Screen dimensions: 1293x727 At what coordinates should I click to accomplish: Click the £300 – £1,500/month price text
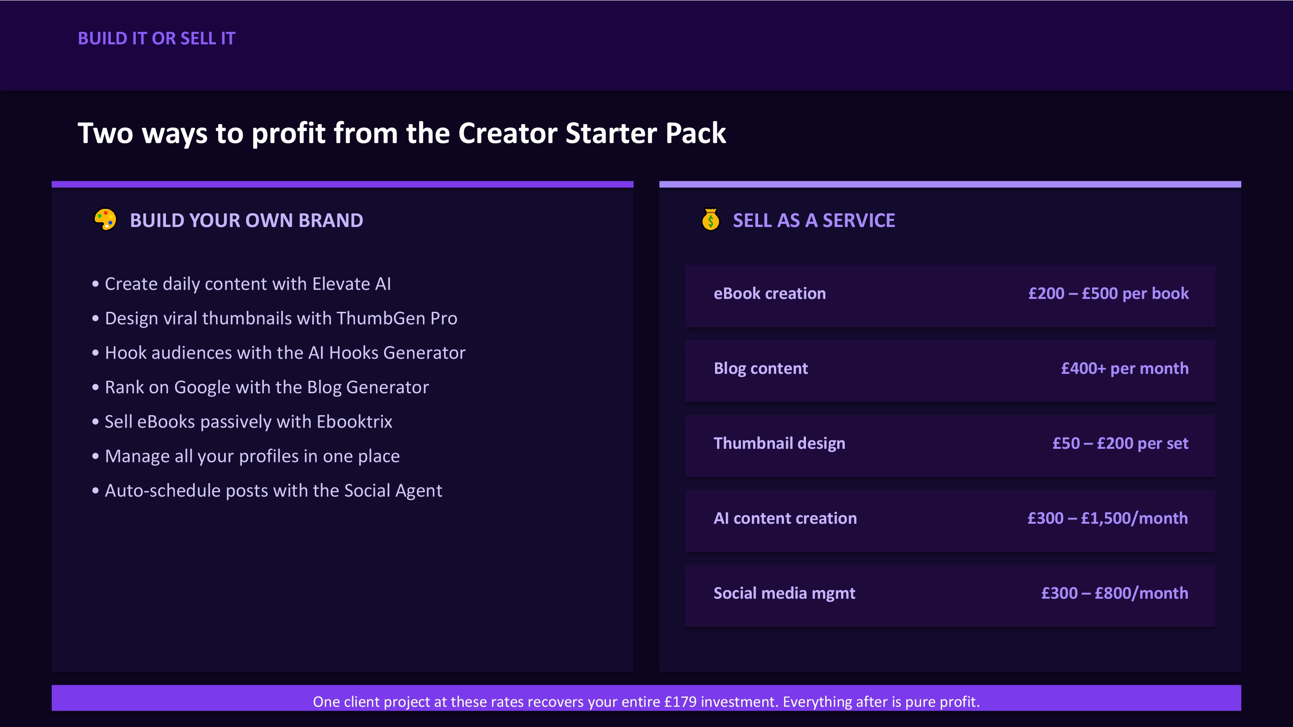pyautogui.click(x=1108, y=518)
